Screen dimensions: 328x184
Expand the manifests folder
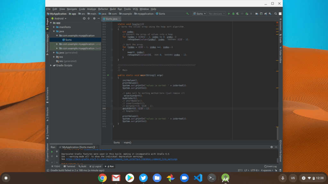click(x=54, y=27)
